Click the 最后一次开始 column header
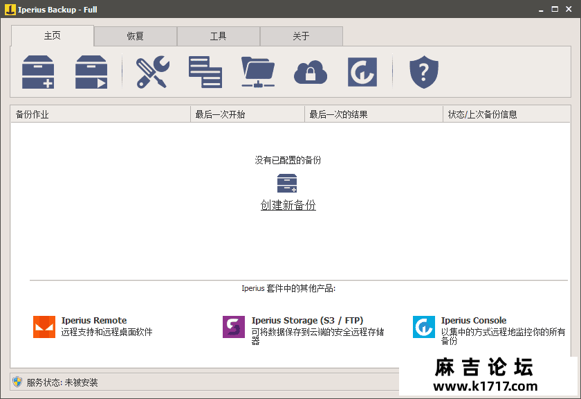Image resolution: width=581 pixels, height=399 pixels. [248, 114]
